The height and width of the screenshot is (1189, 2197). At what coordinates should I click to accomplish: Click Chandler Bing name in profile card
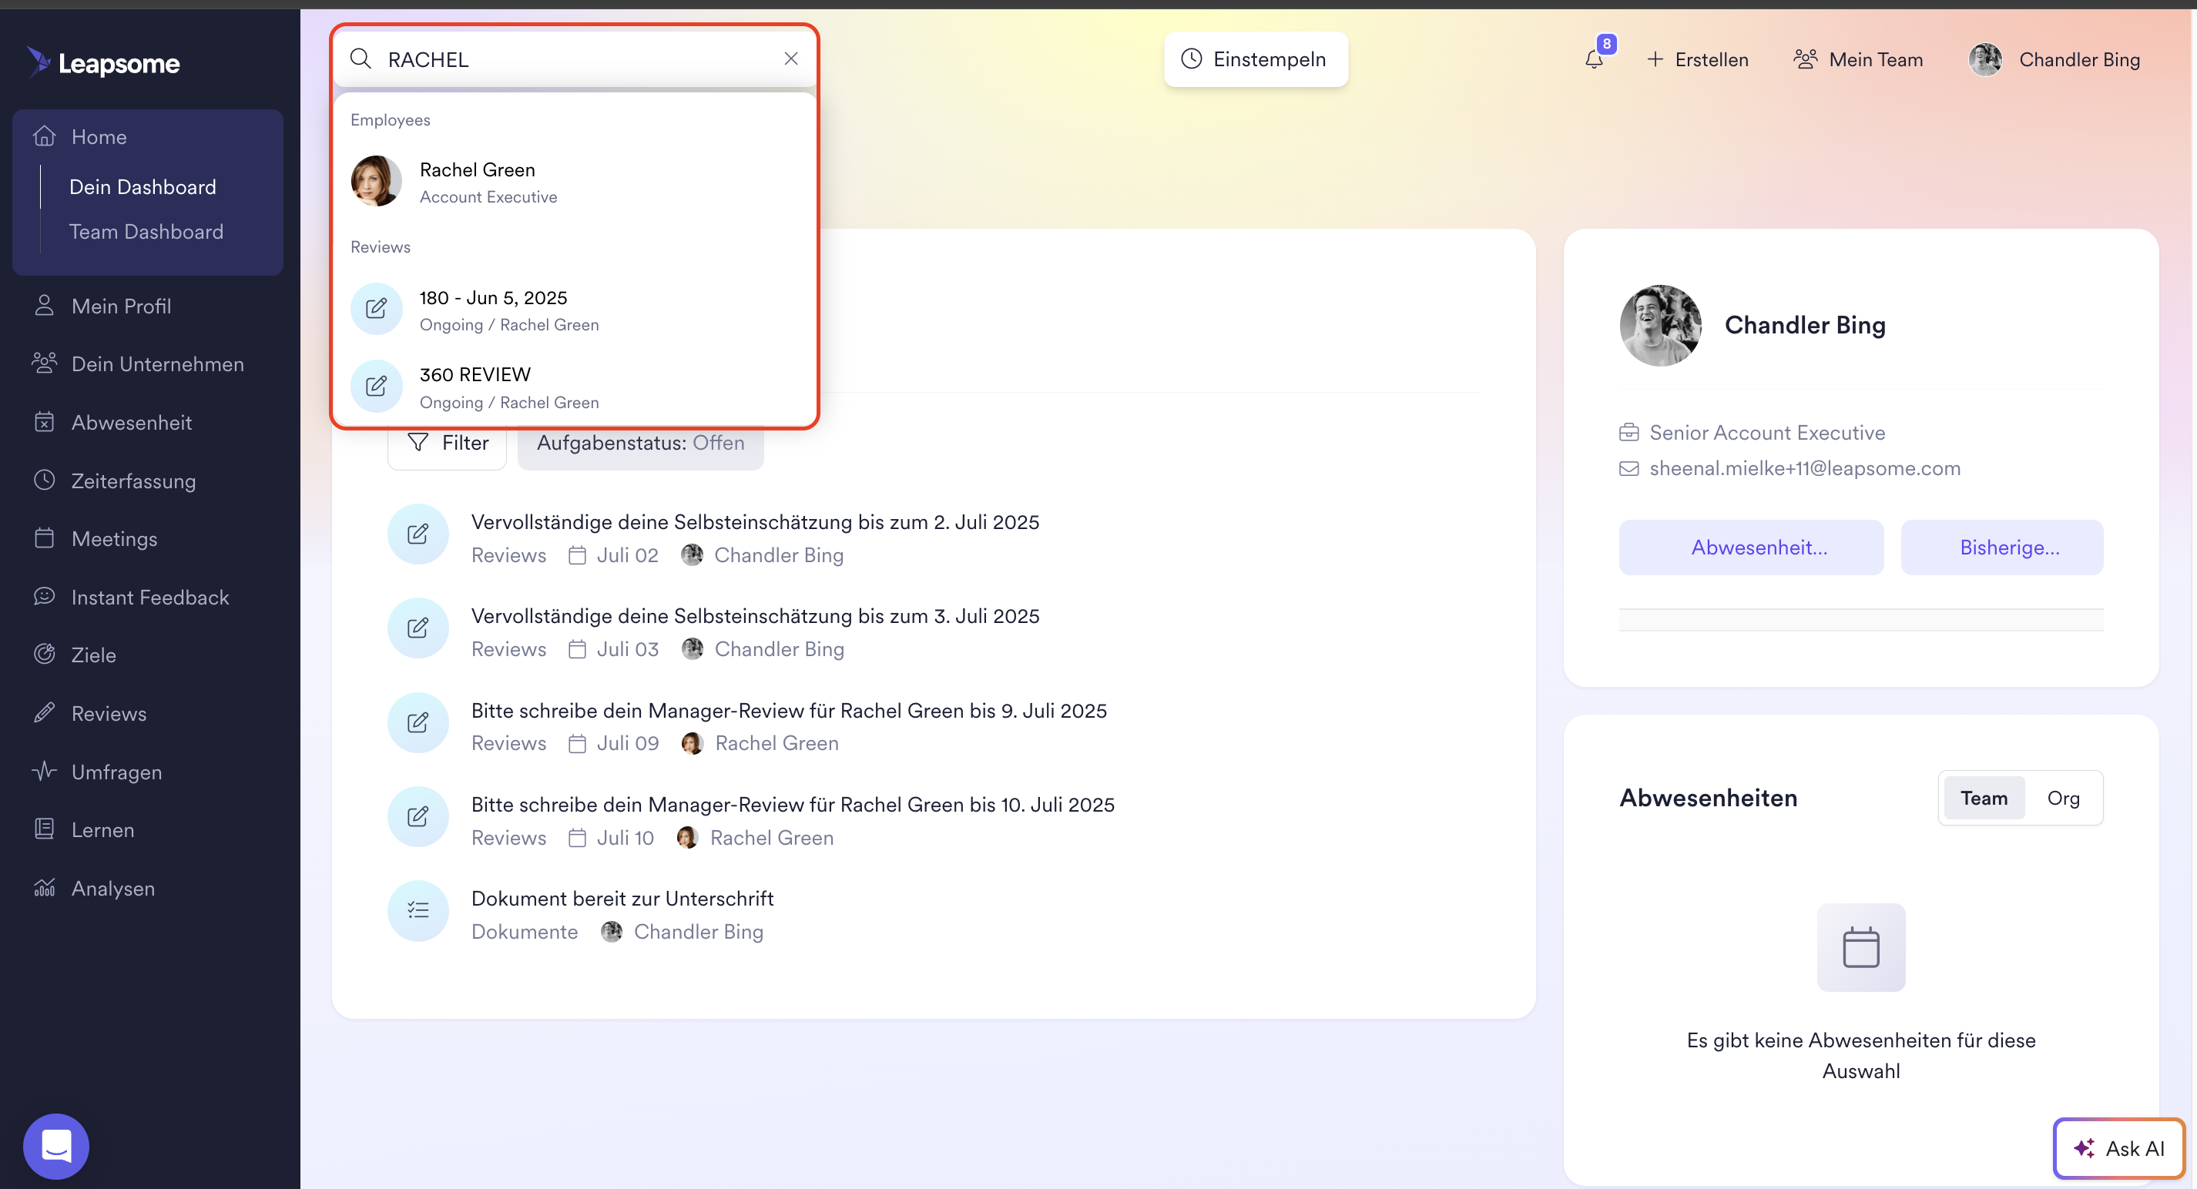(x=1805, y=325)
